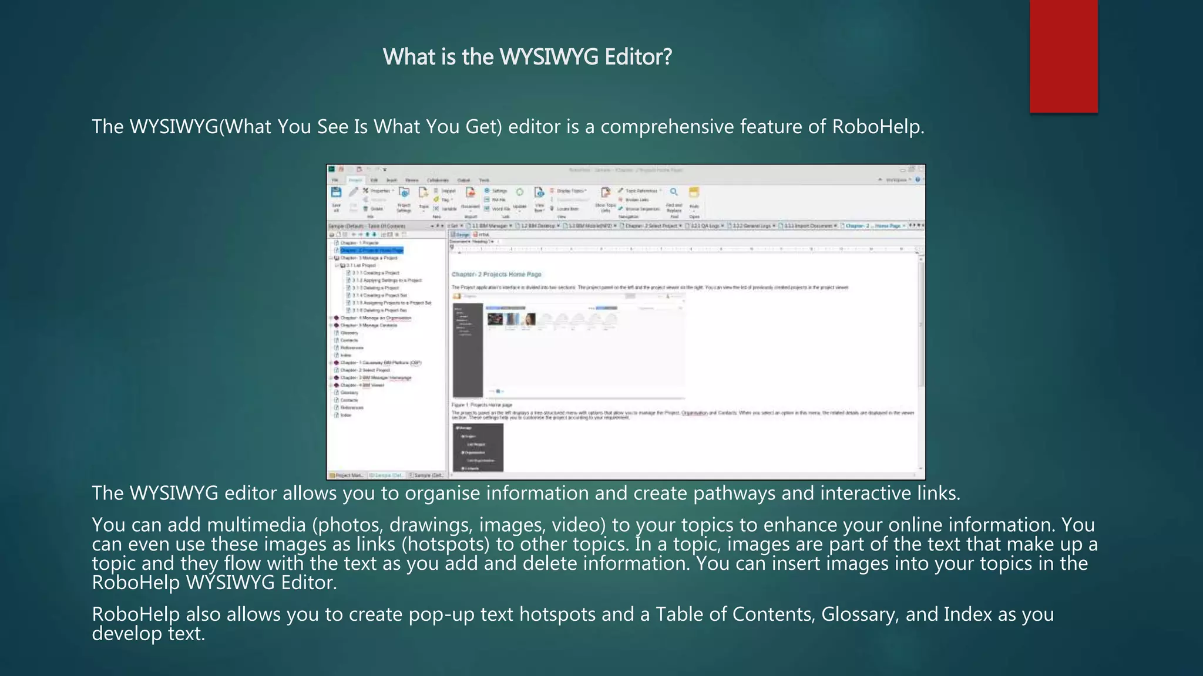The image size is (1203, 676).
Task: Switch to the 1.2 BIM Desktop document tab
Action: (539, 225)
